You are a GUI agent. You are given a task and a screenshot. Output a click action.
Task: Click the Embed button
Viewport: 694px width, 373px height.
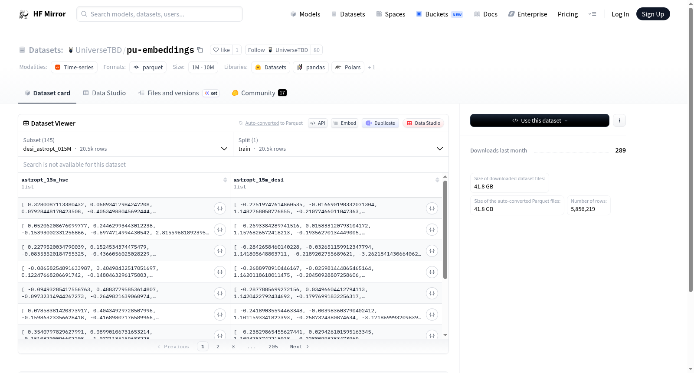(344, 123)
